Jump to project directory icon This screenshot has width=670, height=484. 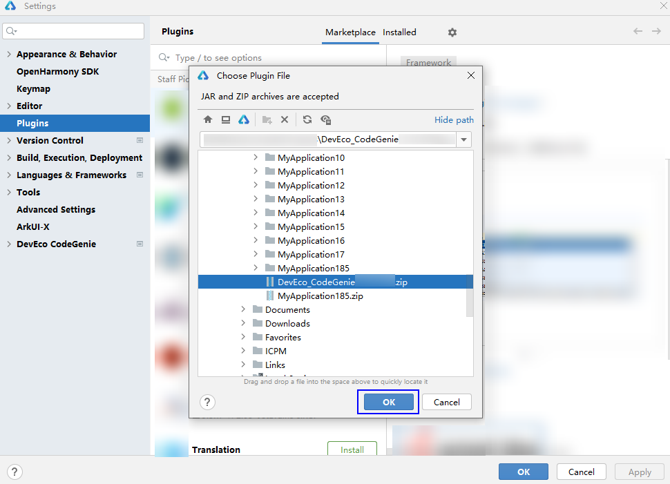coord(244,119)
